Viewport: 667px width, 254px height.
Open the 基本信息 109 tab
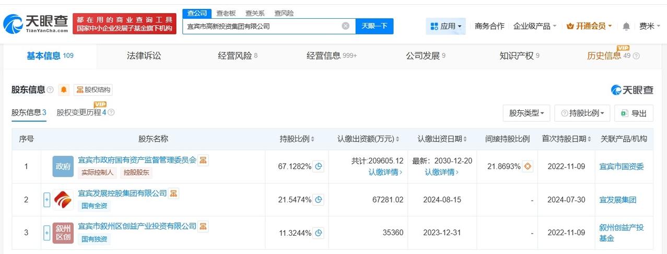click(x=50, y=56)
